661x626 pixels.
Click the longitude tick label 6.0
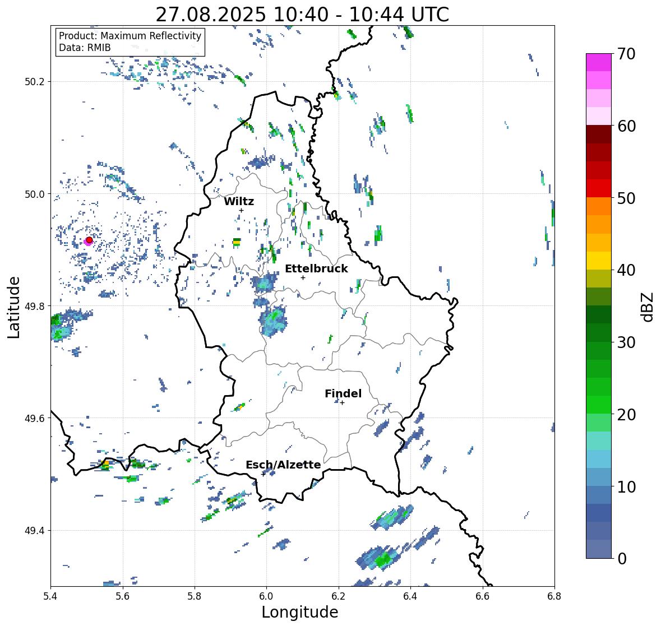click(266, 596)
